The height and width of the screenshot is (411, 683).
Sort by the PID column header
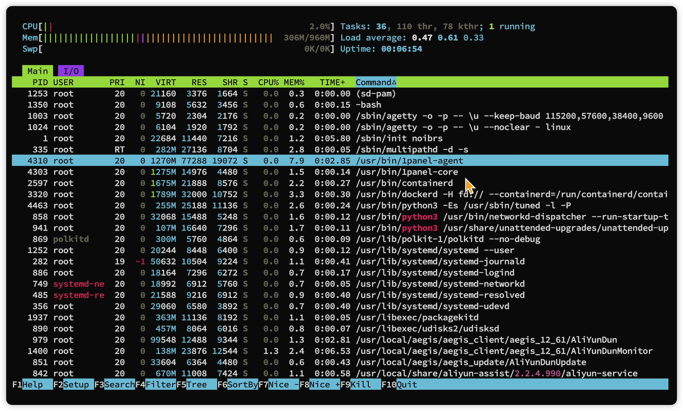click(x=40, y=82)
